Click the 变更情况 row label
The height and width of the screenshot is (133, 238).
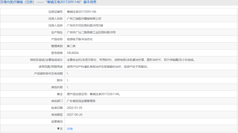[57, 122]
